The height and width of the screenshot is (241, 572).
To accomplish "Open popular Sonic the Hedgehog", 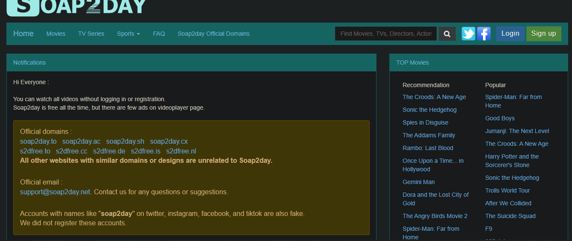I will [512, 178].
